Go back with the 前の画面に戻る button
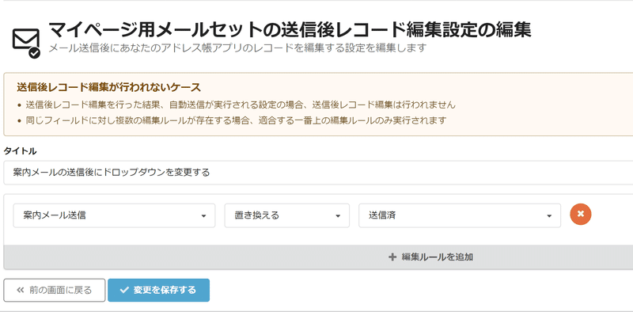The image size is (633, 312). click(55, 290)
